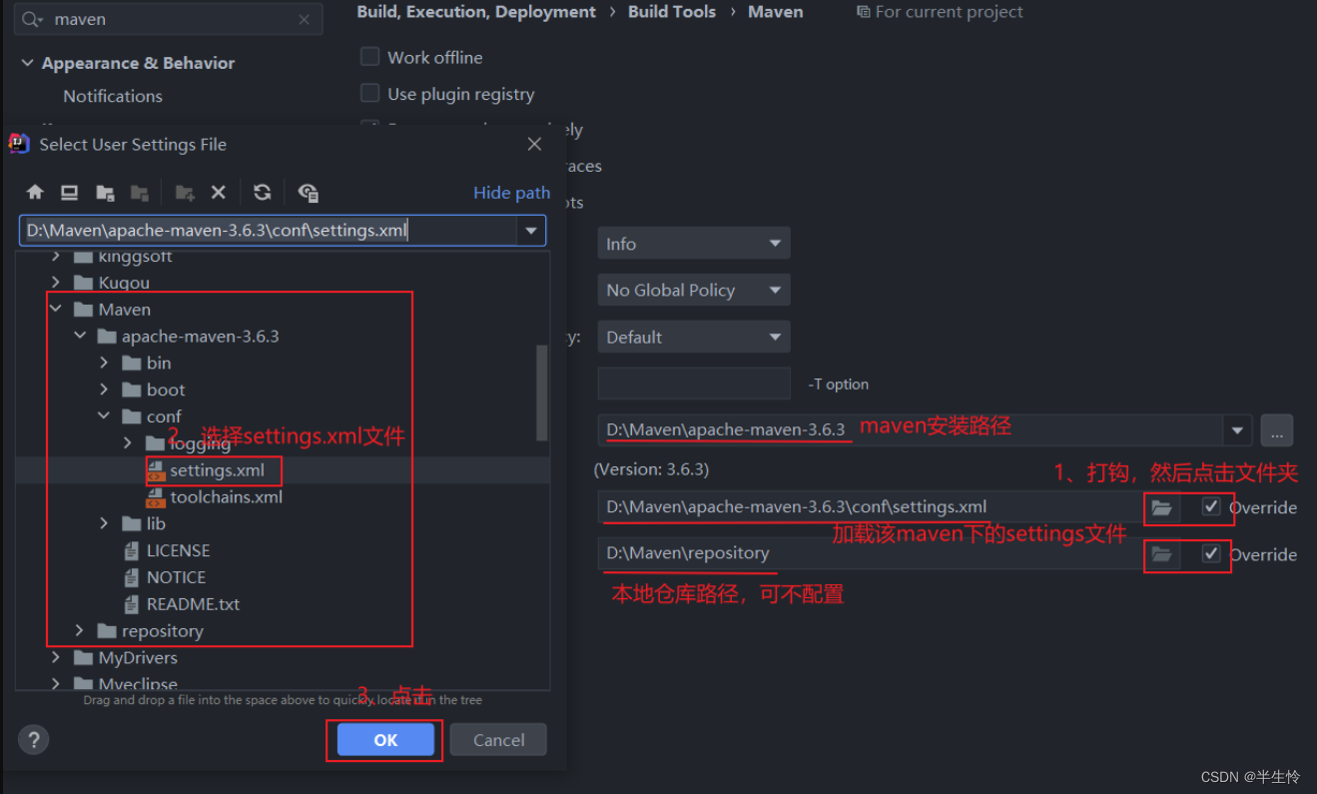
Task: Open Notifications settings page
Action: pos(113,96)
